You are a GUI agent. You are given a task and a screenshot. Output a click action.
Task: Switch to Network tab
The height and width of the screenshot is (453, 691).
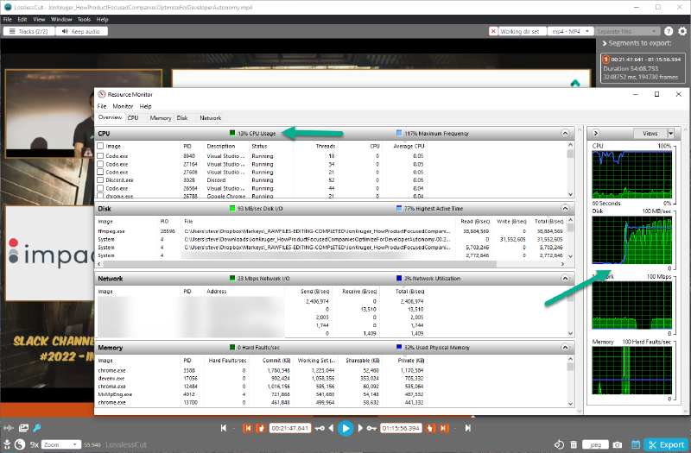point(210,118)
